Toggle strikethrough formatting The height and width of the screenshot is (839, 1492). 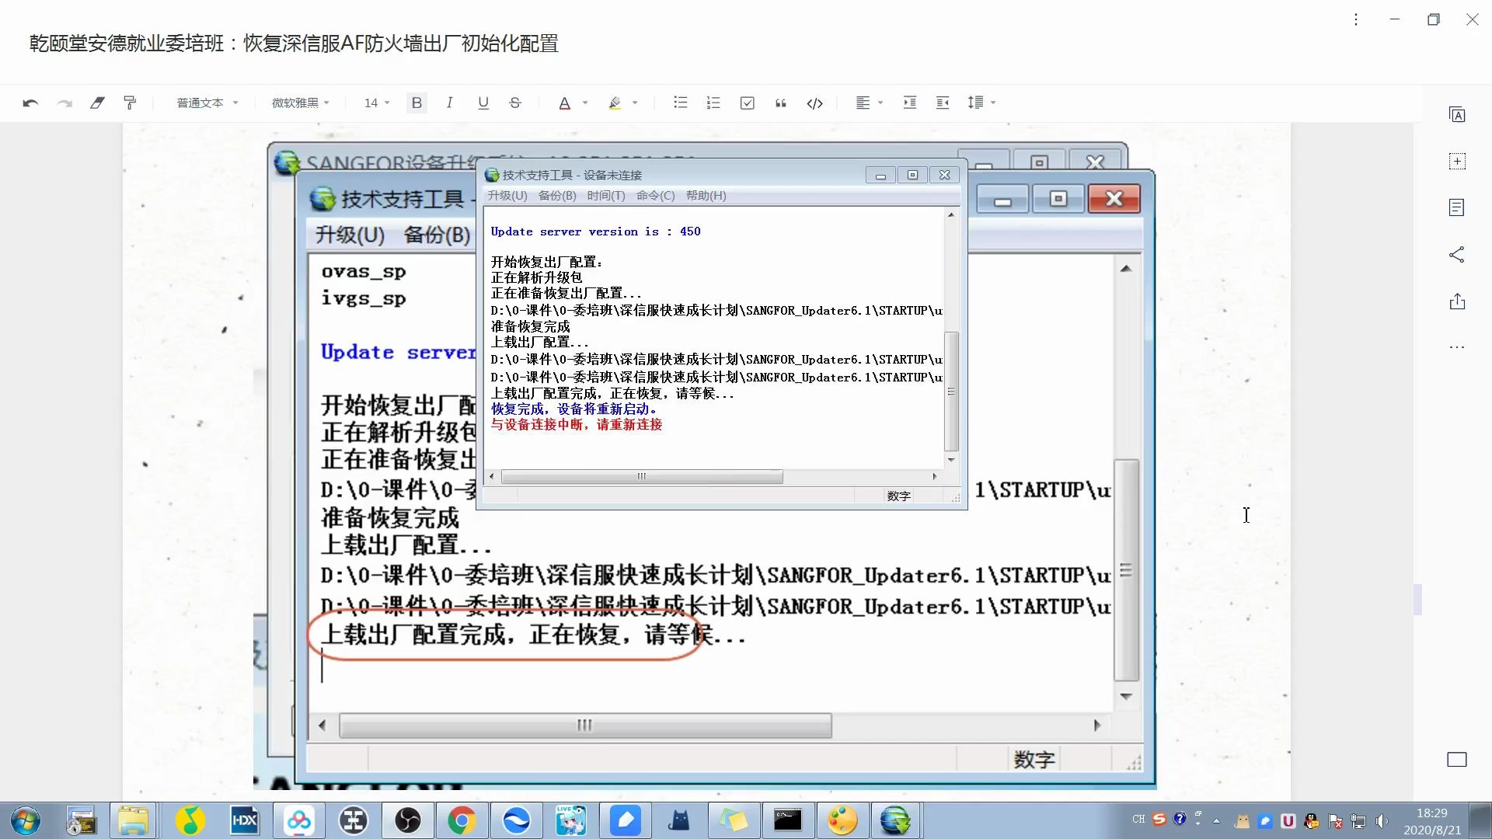pyautogui.click(x=514, y=103)
